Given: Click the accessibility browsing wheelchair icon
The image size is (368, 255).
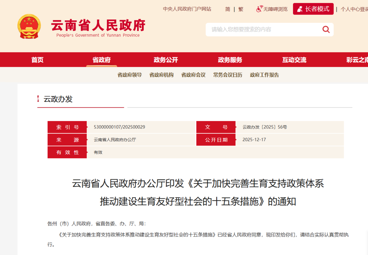Looking at the screenshot, I should pyautogui.click(x=259, y=9).
